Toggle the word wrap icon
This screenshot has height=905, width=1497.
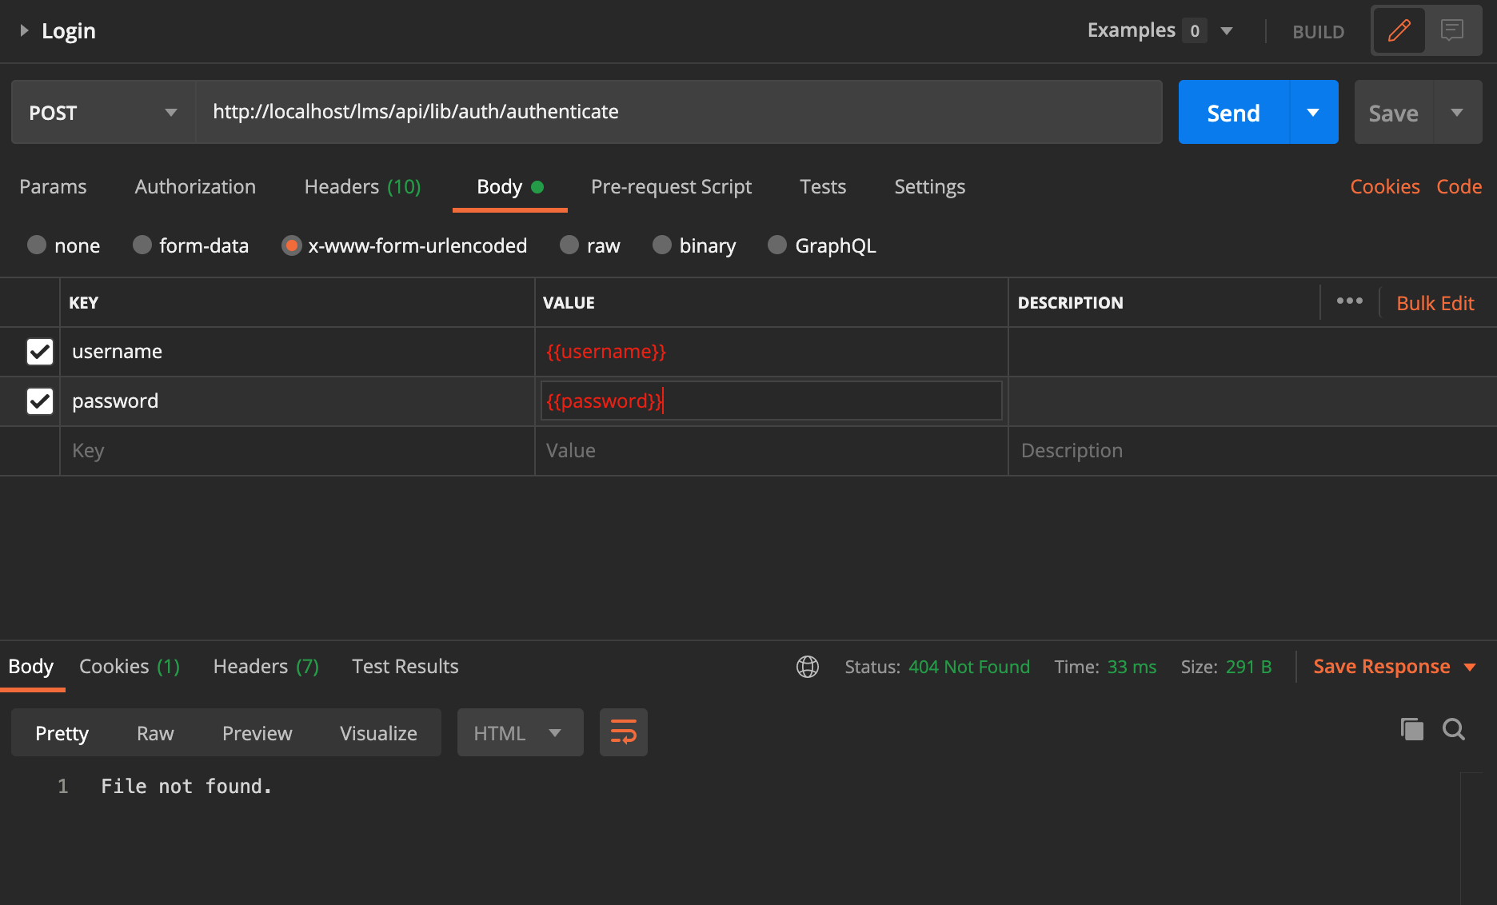point(624,732)
